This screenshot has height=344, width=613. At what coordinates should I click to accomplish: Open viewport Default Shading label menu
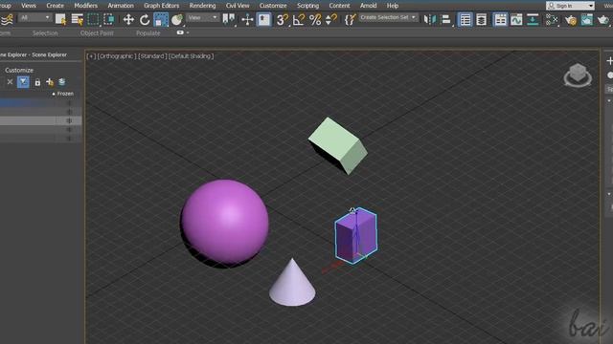192,56
